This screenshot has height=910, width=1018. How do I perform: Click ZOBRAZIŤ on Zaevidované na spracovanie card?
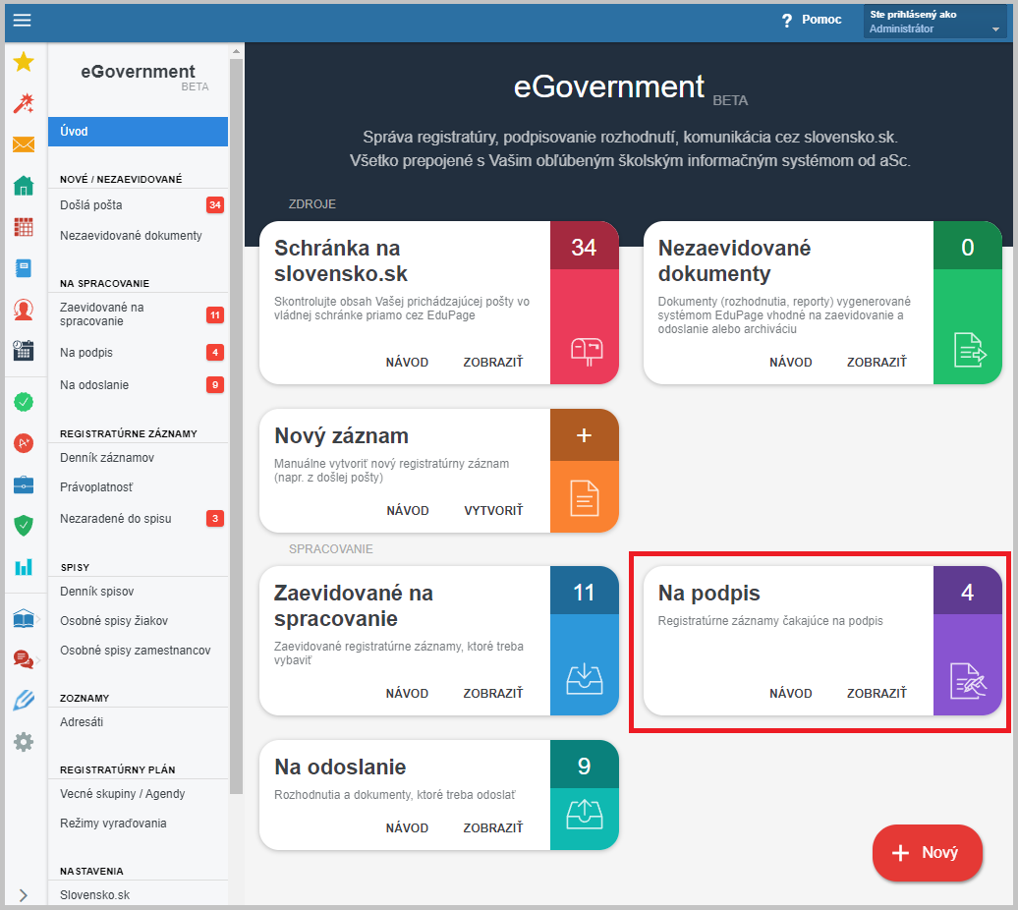(x=492, y=693)
